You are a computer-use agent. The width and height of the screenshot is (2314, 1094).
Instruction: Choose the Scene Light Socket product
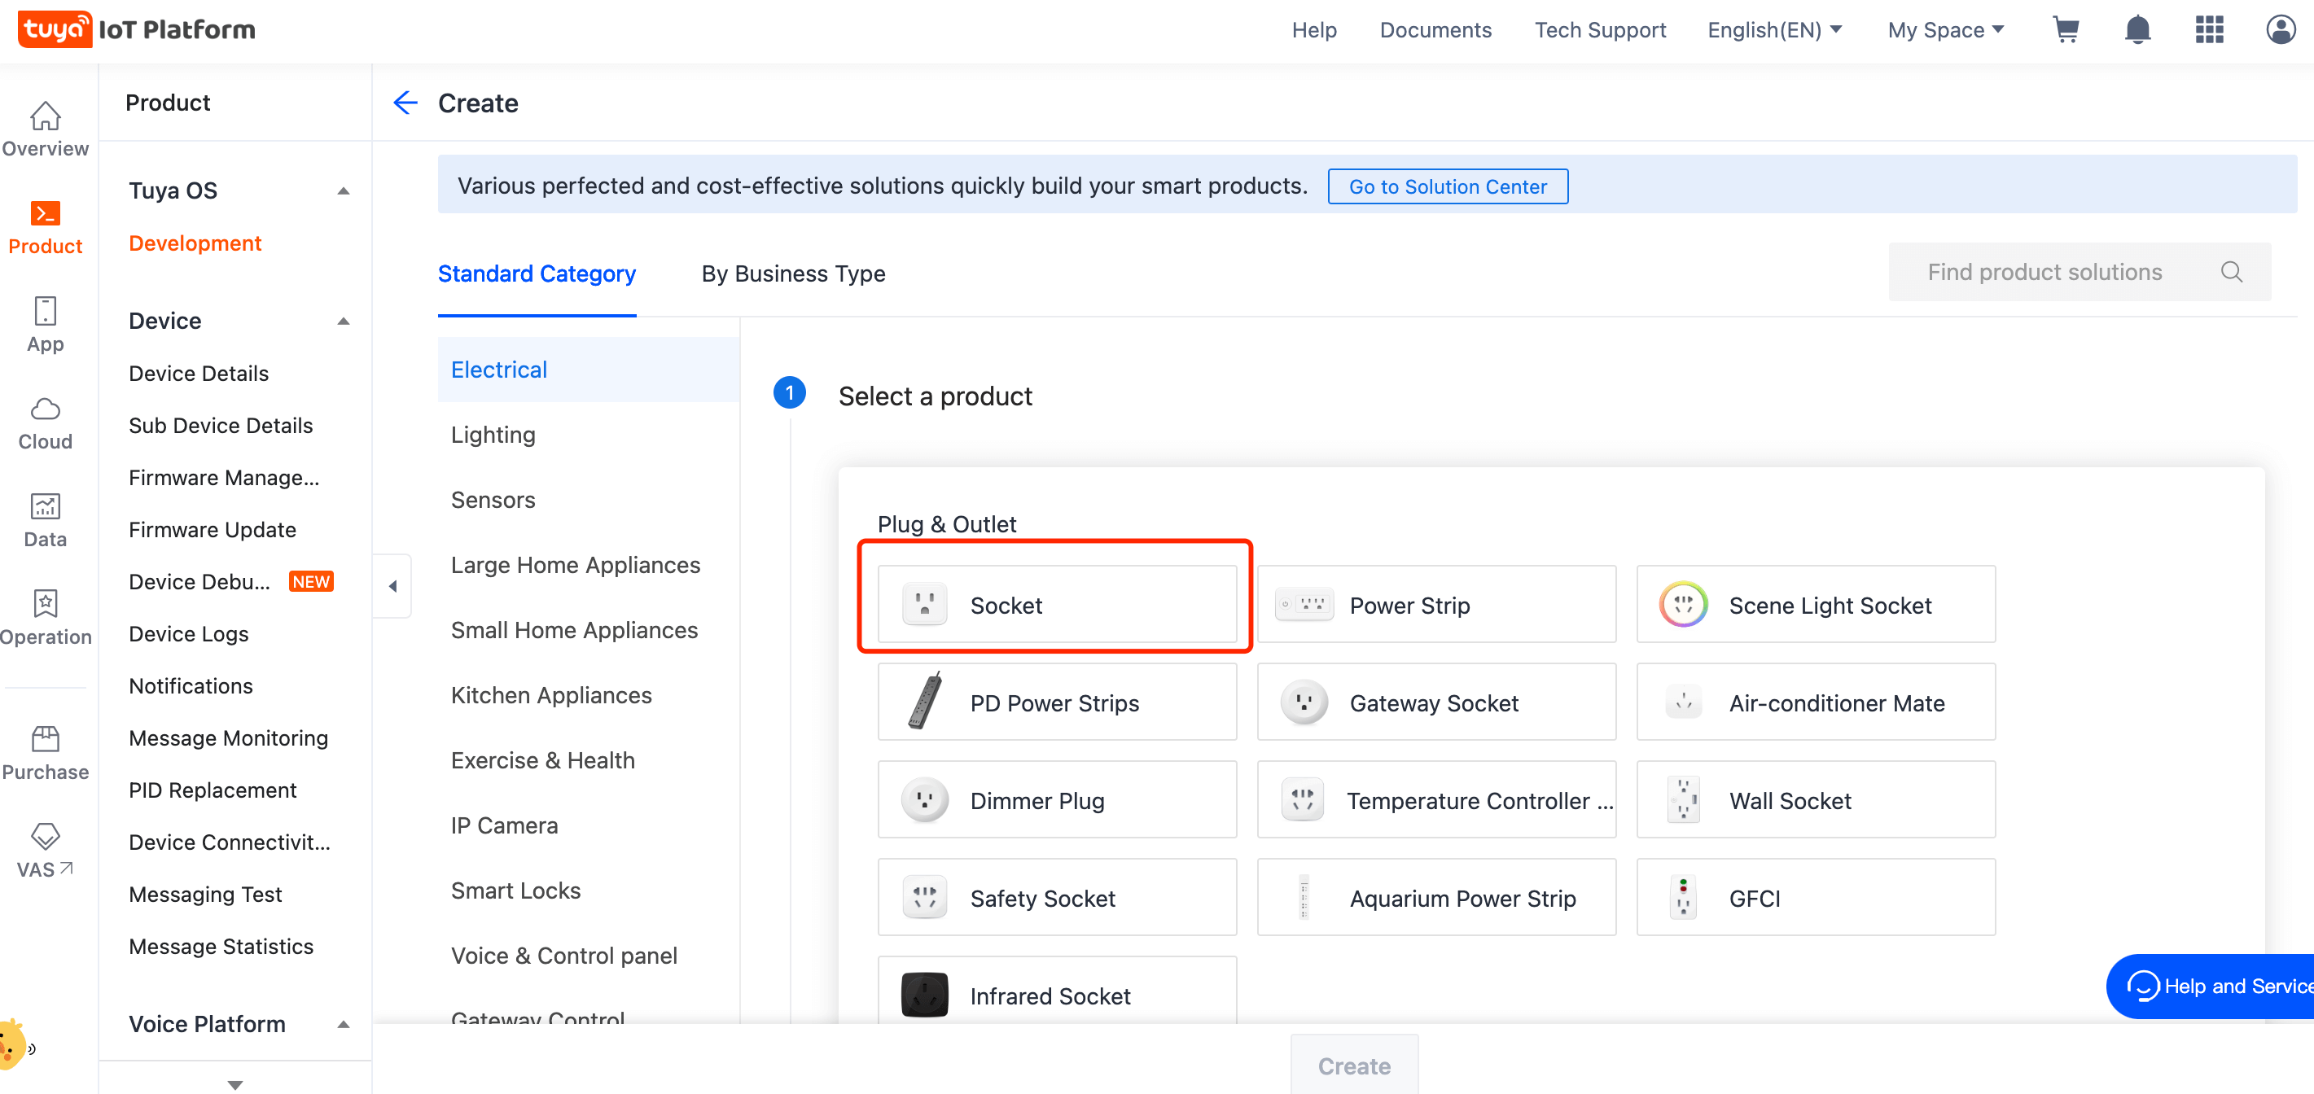click(1816, 605)
